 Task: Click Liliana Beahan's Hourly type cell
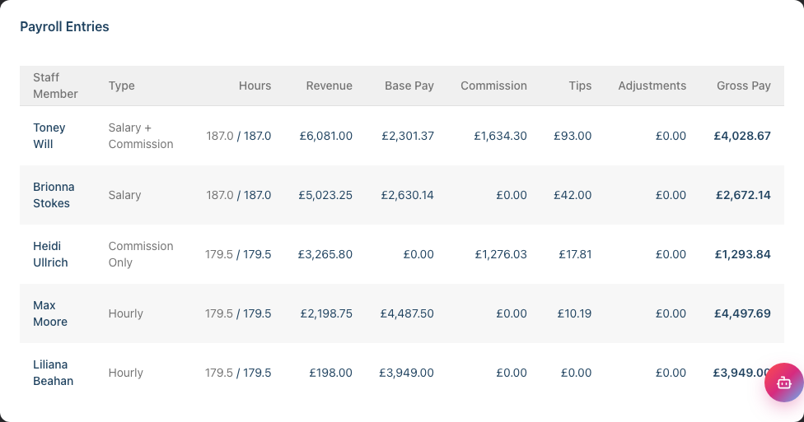tap(125, 373)
